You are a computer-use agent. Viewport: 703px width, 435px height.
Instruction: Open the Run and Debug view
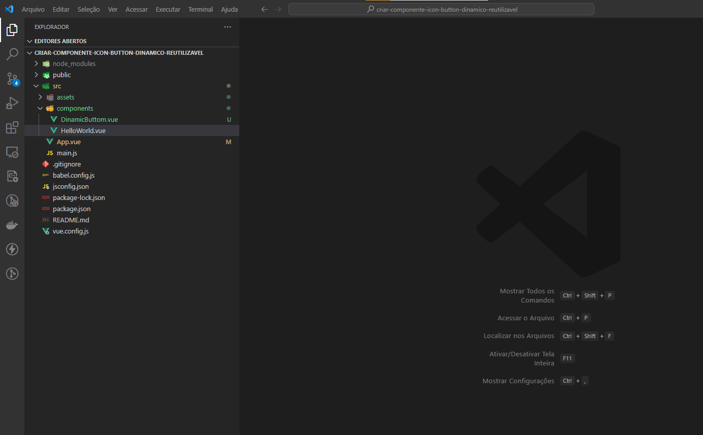12,103
